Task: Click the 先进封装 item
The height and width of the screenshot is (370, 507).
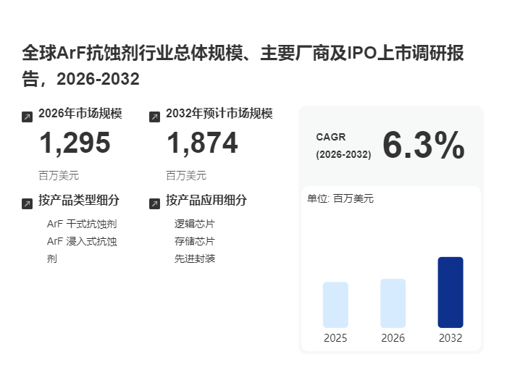Action: [x=195, y=258]
